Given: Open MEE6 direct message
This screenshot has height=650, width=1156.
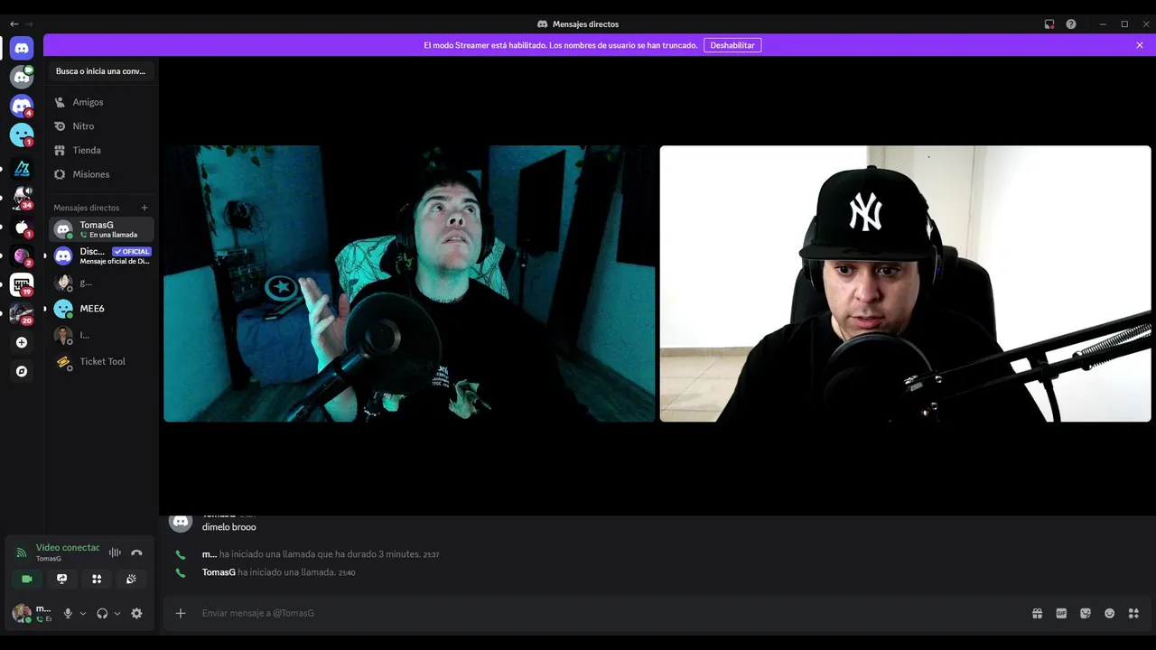Looking at the screenshot, I should coord(100,309).
